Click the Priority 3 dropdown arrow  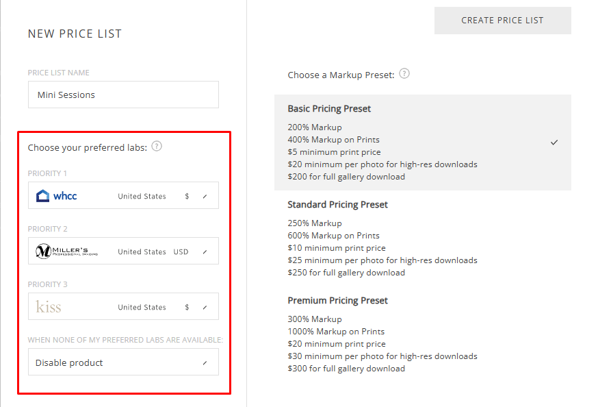205,307
